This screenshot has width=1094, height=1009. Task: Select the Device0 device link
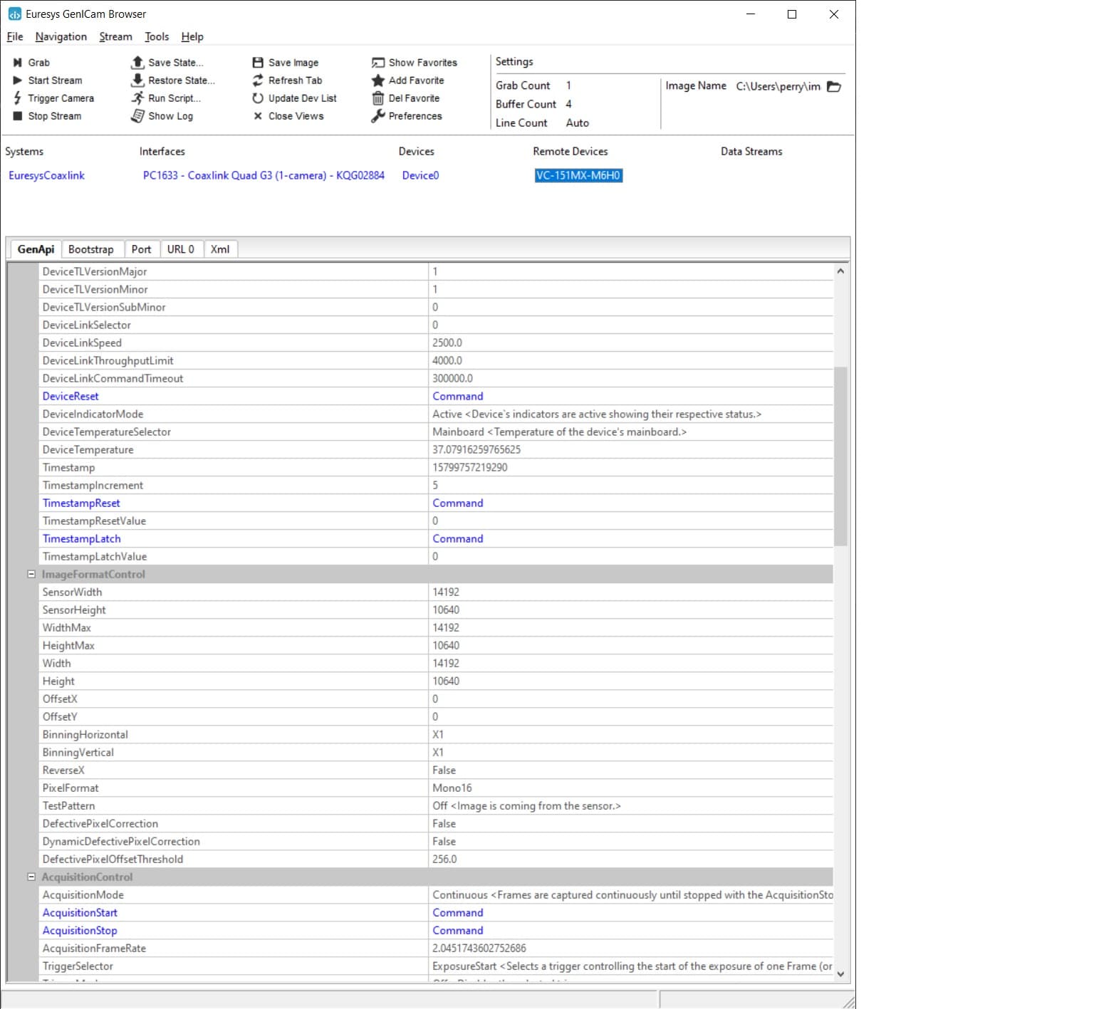[x=420, y=175]
